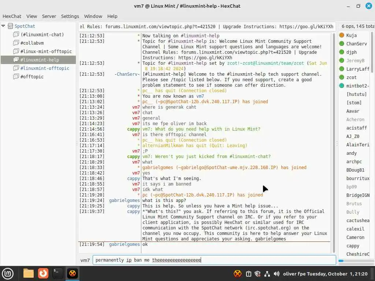The width and height of the screenshot is (375, 281).
Task: Select user calexil in user list
Action: point(355,229)
